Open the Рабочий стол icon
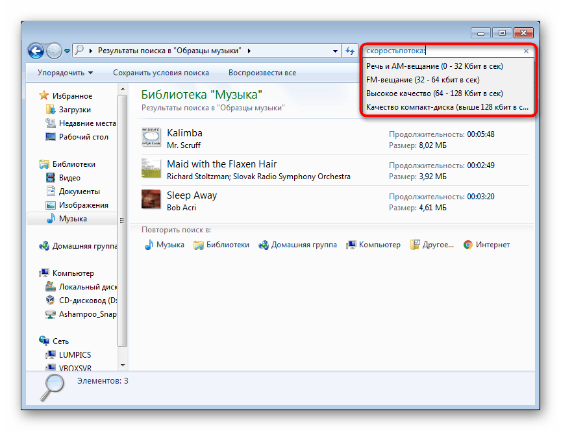This screenshot has height=431, width=561. (x=51, y=136)
